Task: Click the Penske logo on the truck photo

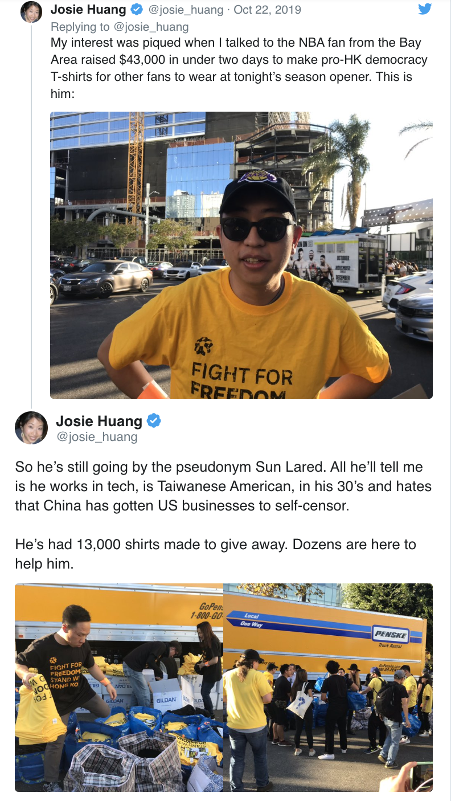Action: [390, 634]
